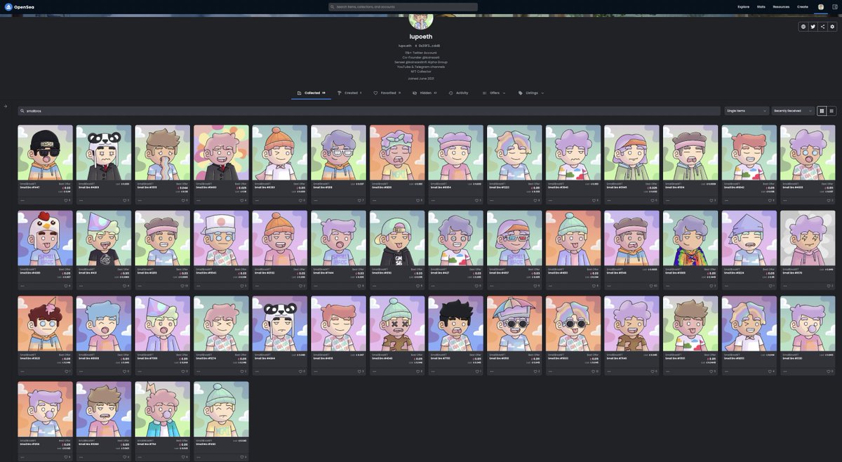Favorite the white cap red dot card heart
Viewport: 842px width, 462px height.
241,286
